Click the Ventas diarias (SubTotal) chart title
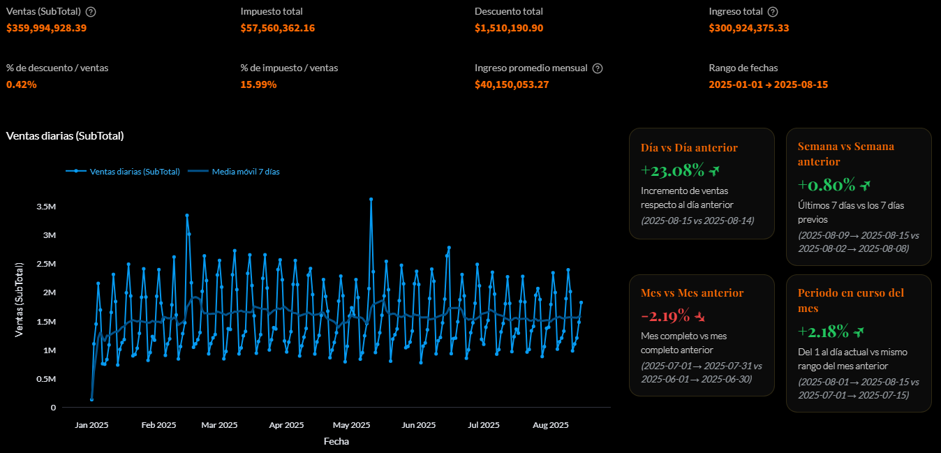This screenshot has width=941, height=453. point(65,135)
